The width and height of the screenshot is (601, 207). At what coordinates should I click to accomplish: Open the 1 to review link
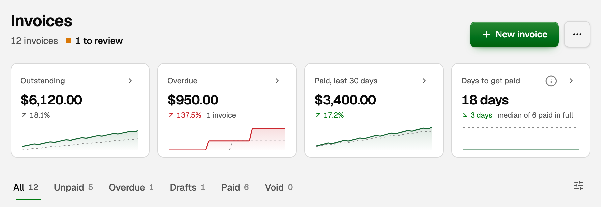pyautogui.click(x=99, y=41)
